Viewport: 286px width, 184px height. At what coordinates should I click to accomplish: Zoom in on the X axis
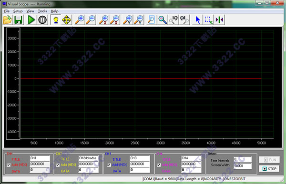104,19
